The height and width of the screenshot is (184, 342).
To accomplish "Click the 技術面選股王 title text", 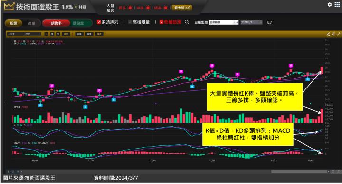I will click(38, 7).
